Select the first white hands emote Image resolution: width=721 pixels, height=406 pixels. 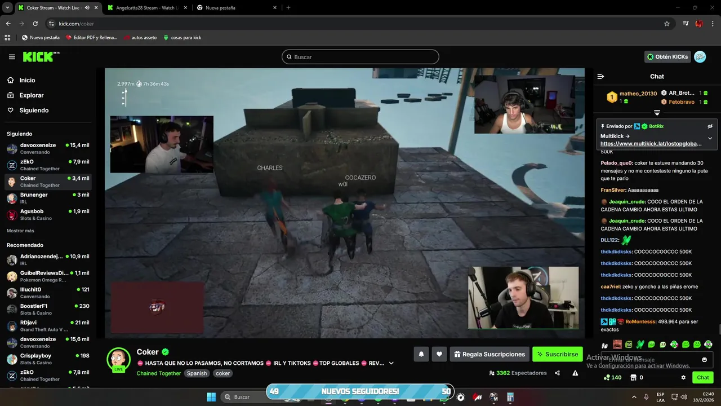coord(606,345)
